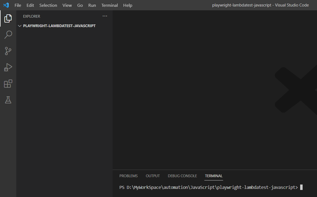Select the Explorer icon in activity bar
The width and height of the screenshot is (317, 197).
(x=8, y=18)
